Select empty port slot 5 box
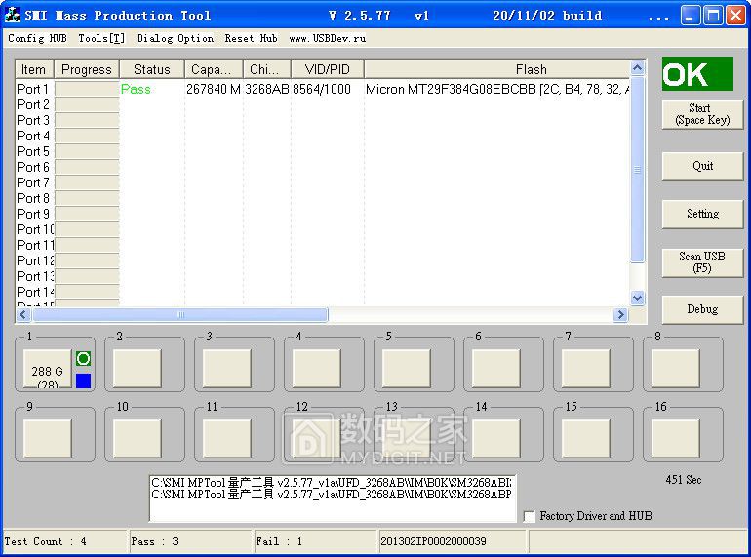This screenshot has height=557, width=751. coord(406,368)
